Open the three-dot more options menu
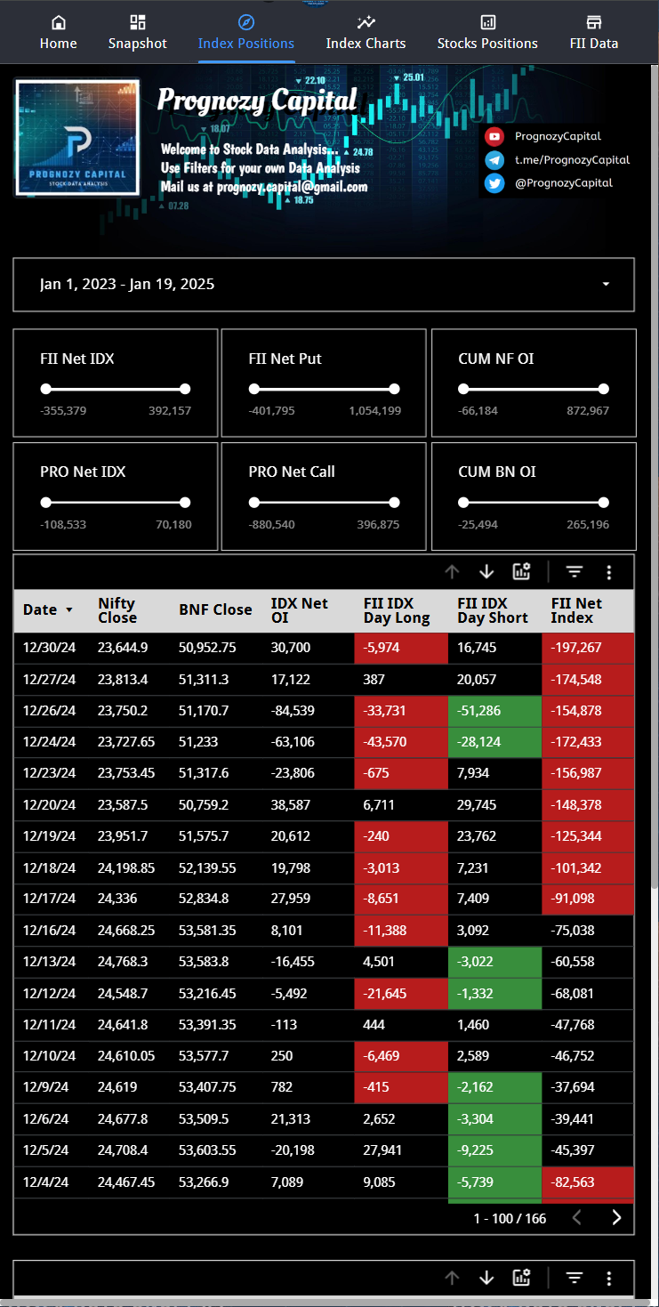This screenshot has height=1307, width=659. (x=609, y=572)
